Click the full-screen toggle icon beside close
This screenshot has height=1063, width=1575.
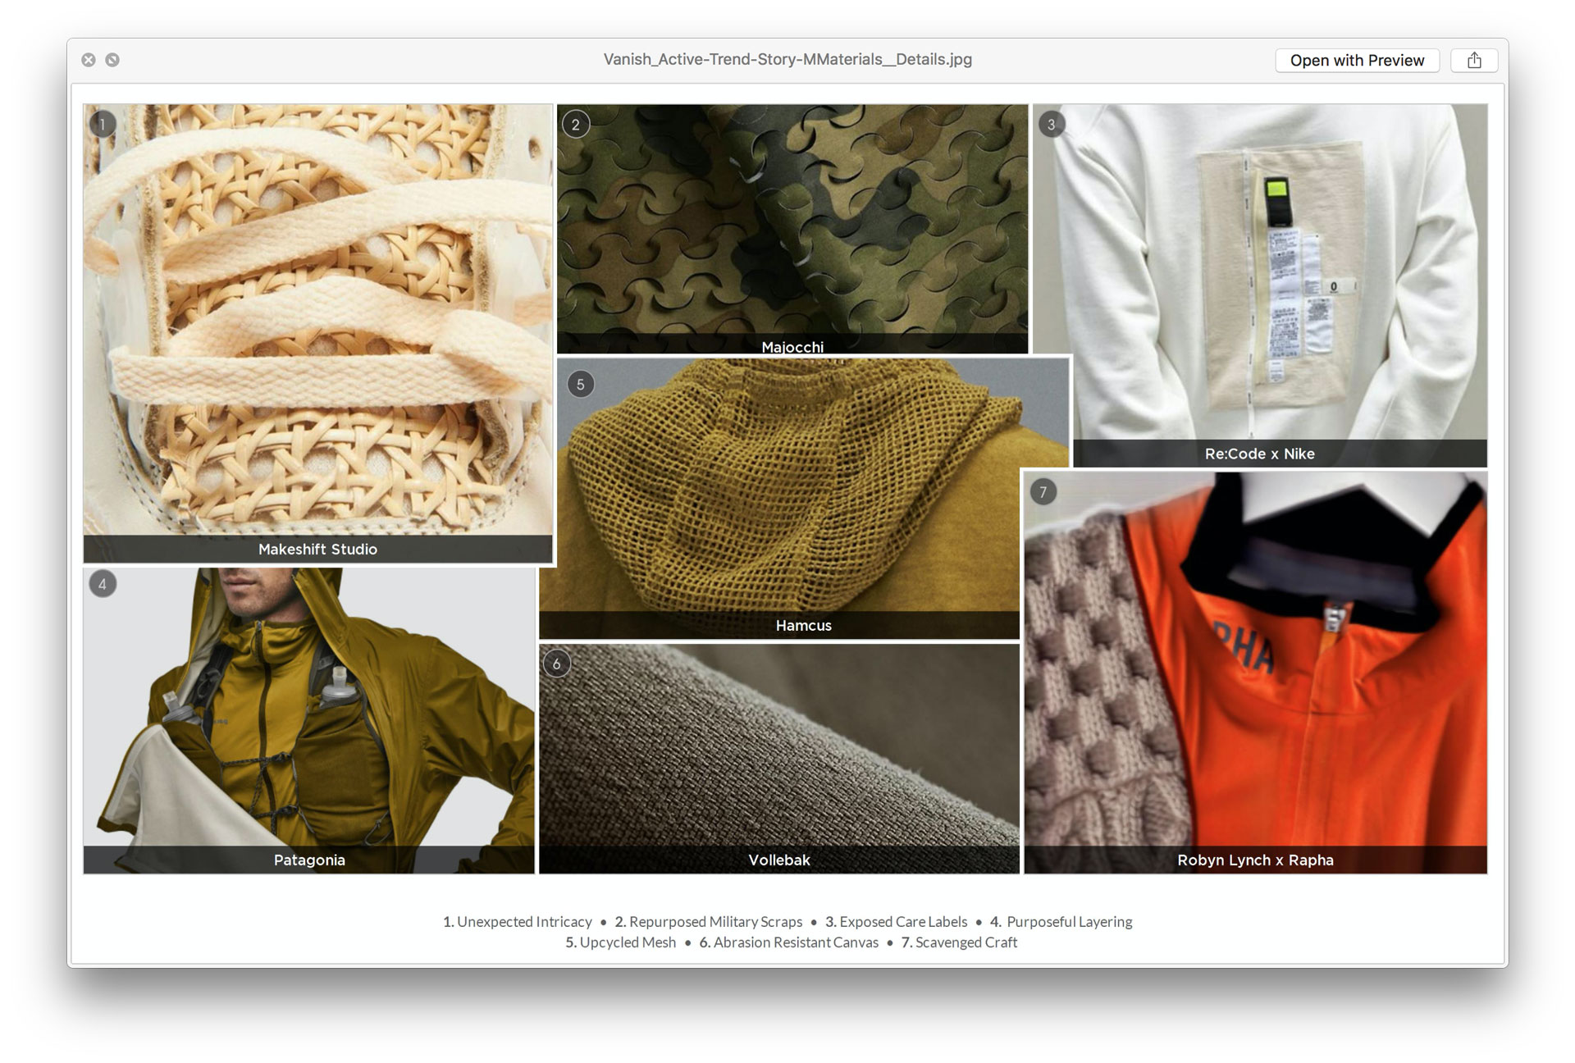click(x=112, y=60)
